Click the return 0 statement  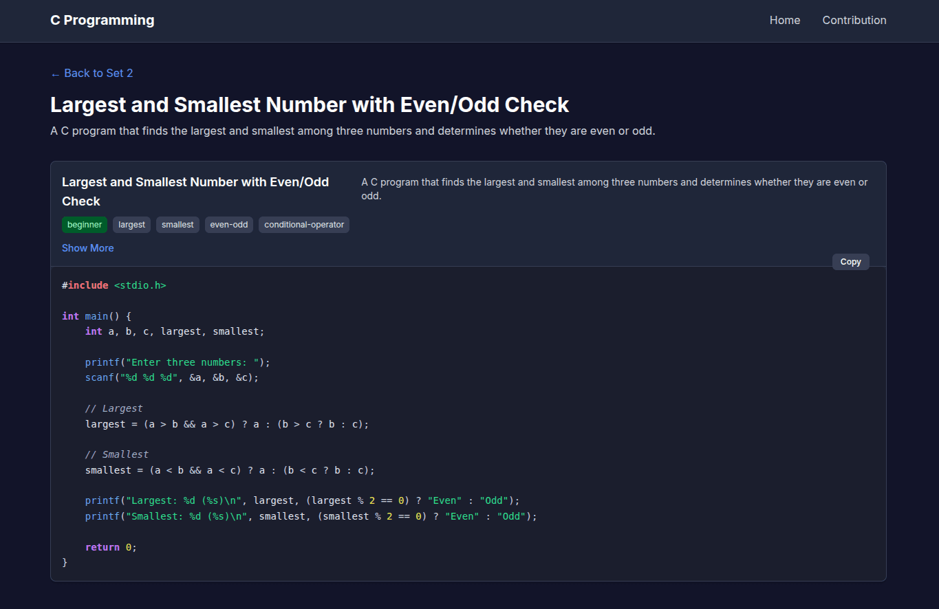(111, 547)
